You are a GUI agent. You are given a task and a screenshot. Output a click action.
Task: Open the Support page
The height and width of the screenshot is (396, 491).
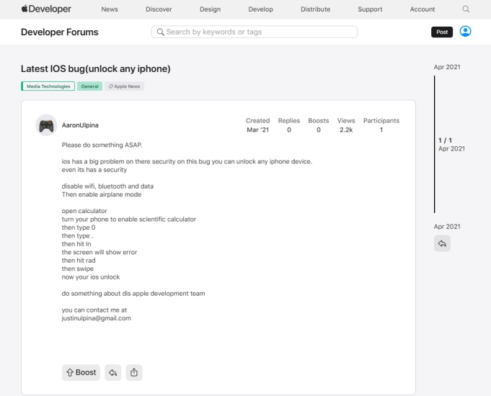click(370, 9)
